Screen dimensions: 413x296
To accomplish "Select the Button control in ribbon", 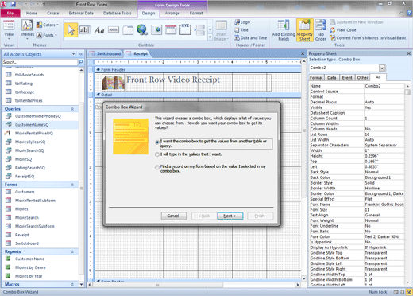I will [114, 30].
